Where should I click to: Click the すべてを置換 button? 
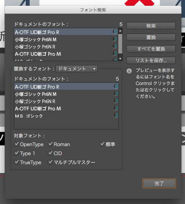(x=151, y=49)
